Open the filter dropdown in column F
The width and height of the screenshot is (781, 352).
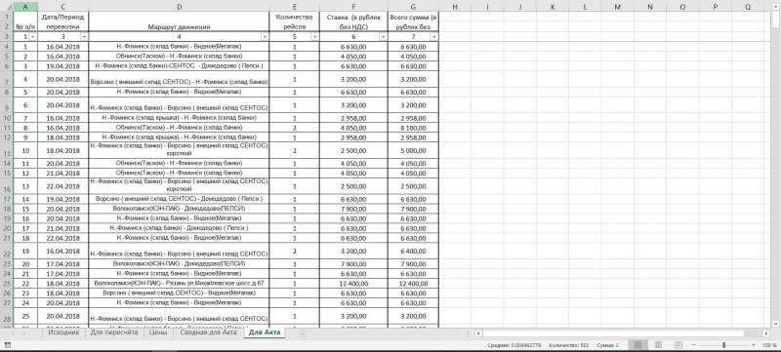pos(384,37)
